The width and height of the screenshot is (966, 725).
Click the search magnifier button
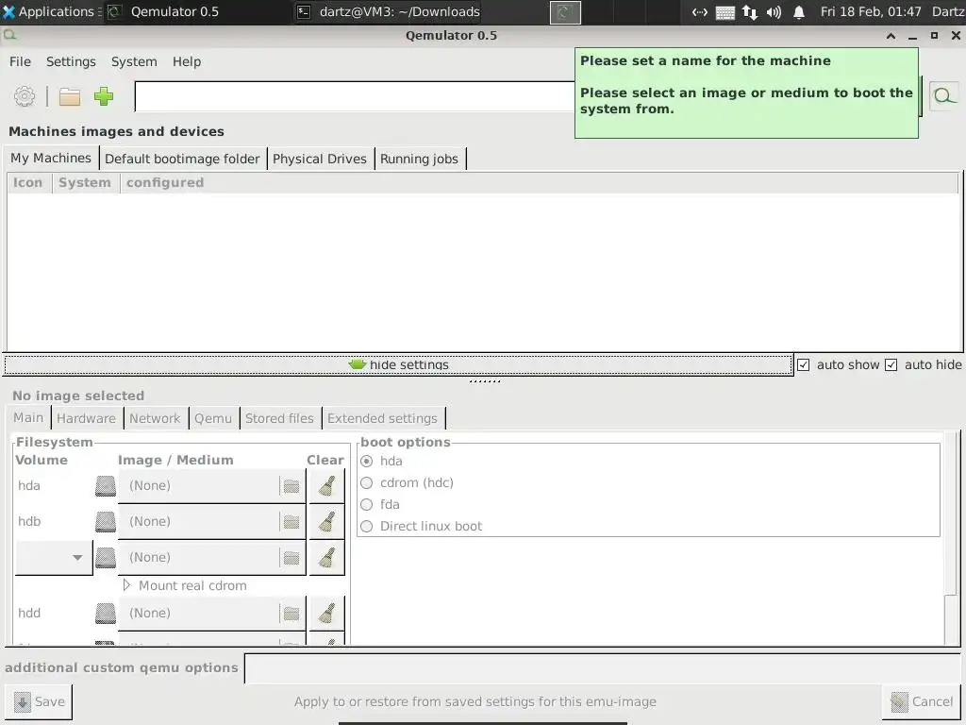point(943,96)
